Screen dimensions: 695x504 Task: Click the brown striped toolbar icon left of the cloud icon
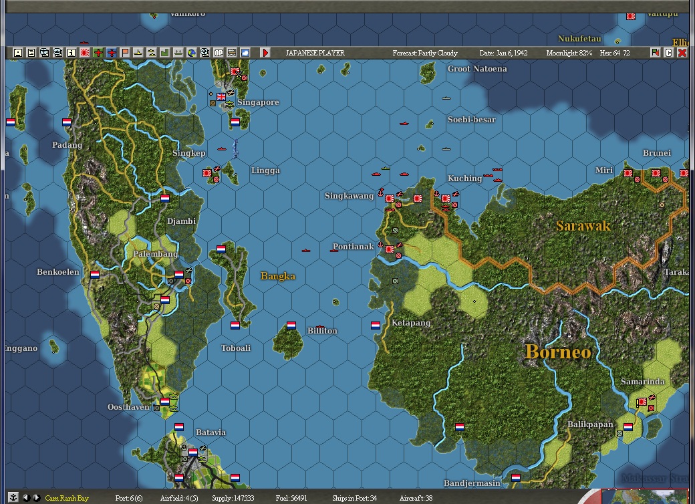click(232, 53)
